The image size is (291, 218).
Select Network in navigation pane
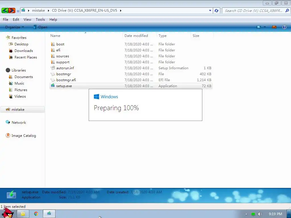point(16,123)
